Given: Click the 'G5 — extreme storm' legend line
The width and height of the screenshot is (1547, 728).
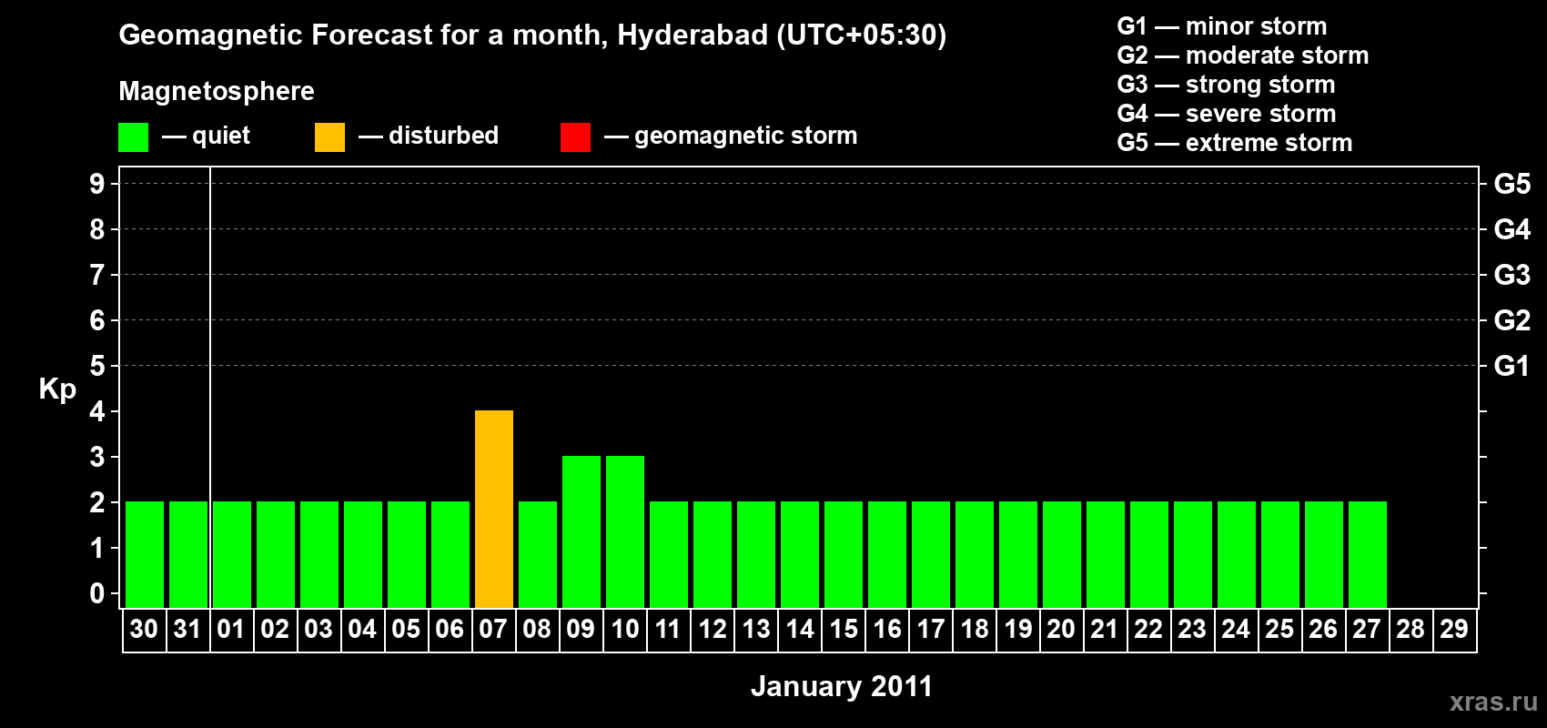Looking at the screenshot, I should point(1235,143).
